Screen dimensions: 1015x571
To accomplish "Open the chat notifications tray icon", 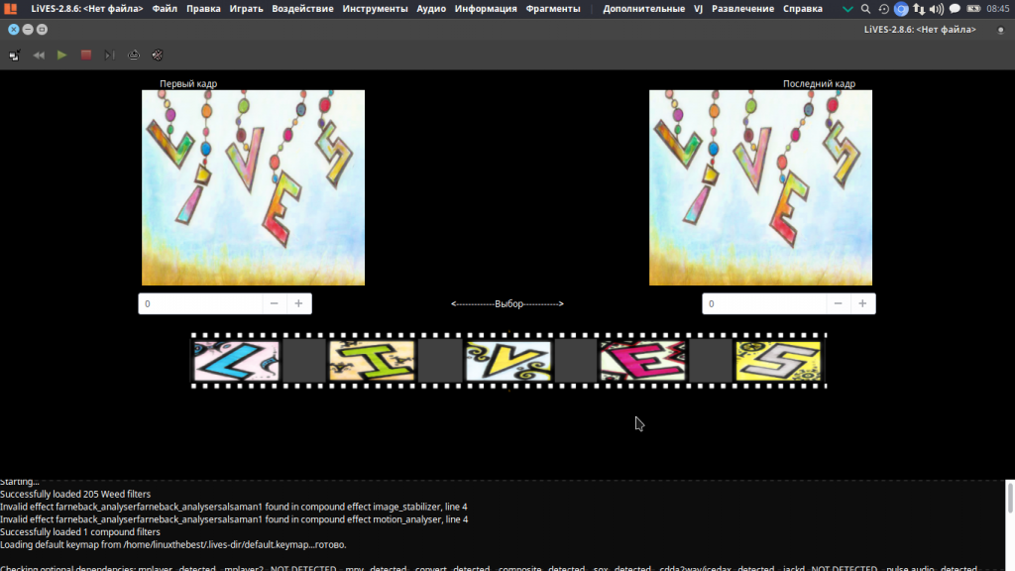I will click(955, 9).
